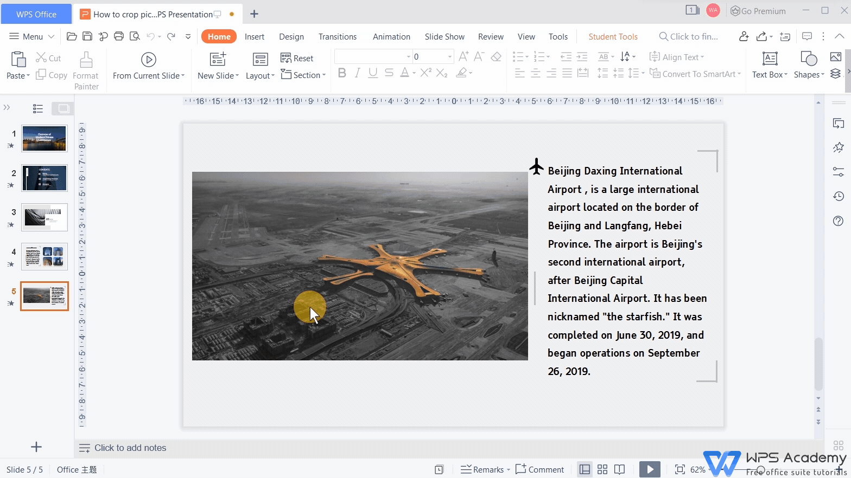Apply subscript formatting
This screenshot has height=478, width=851.
pos(442,73)
